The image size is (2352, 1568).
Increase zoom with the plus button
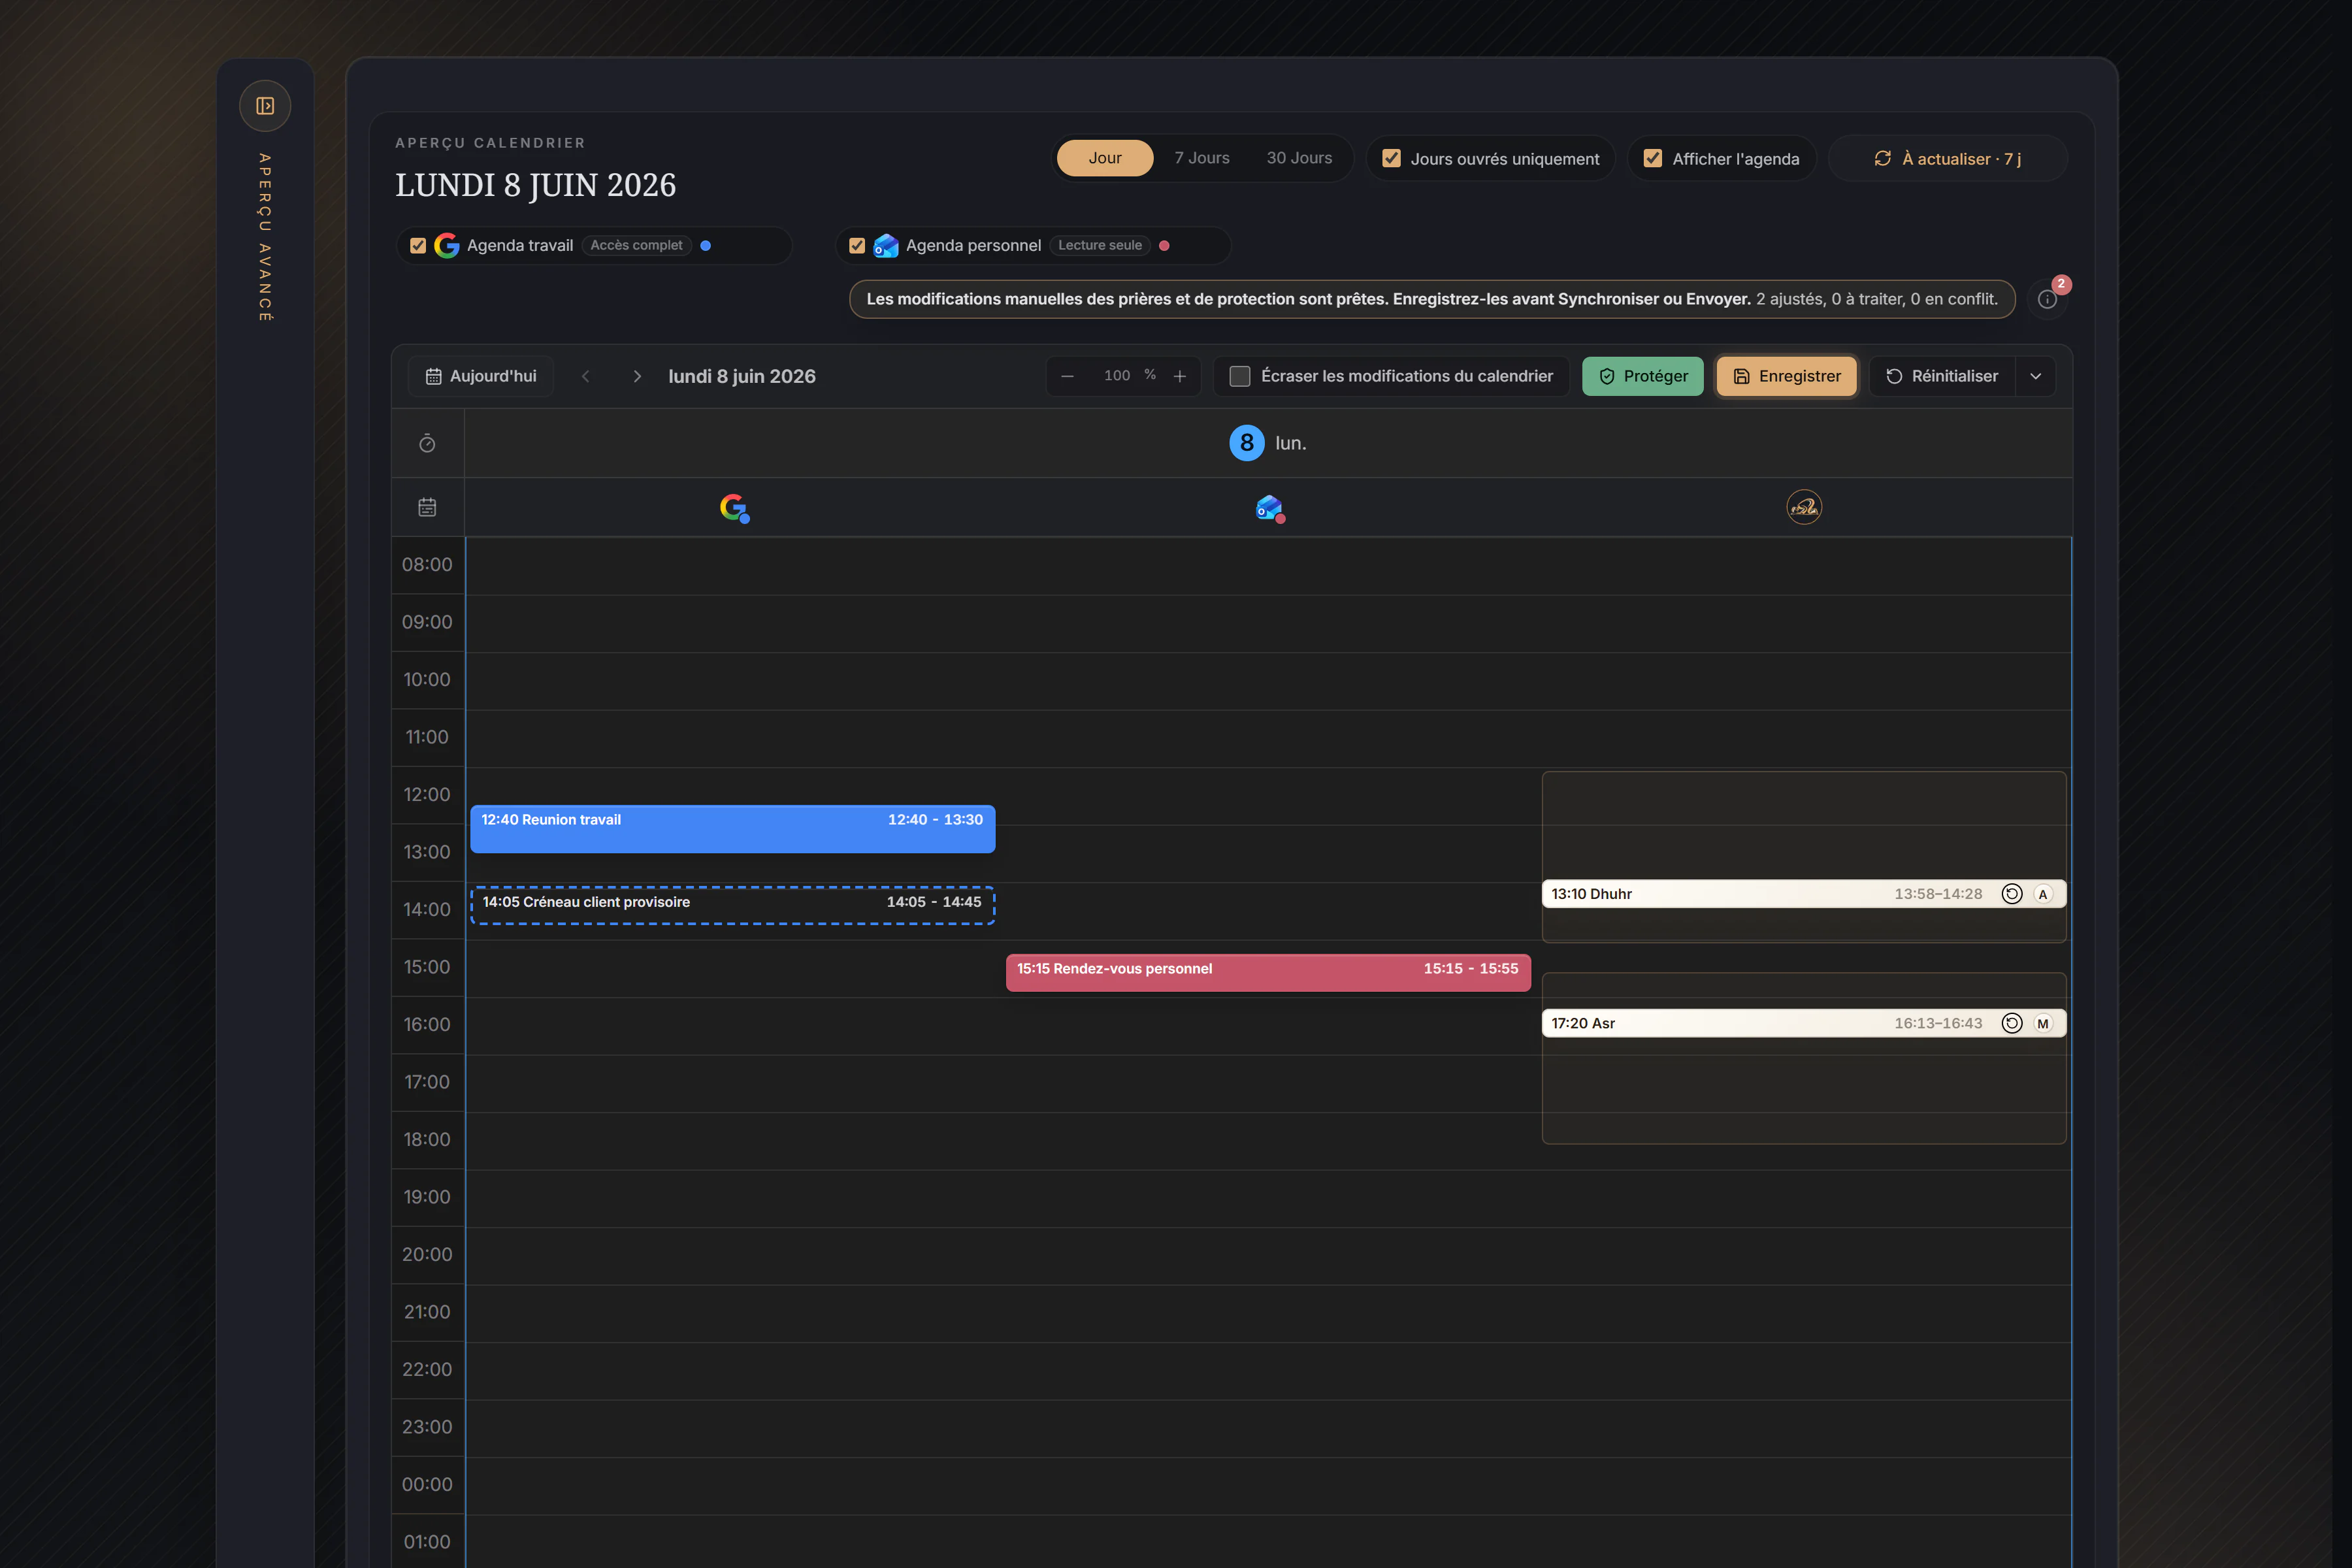click(1180, 376)
